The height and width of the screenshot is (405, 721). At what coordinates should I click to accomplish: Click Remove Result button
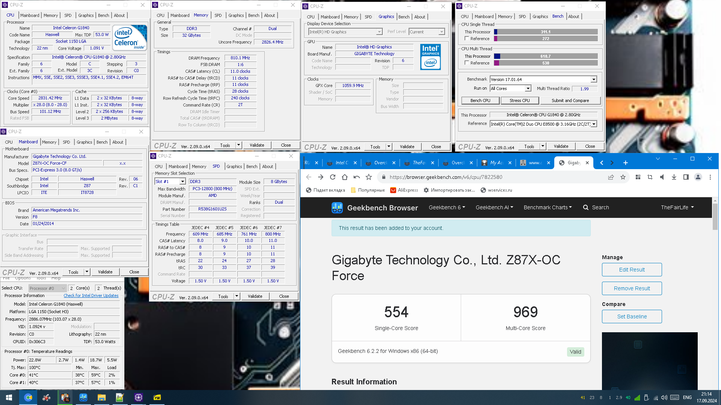[x=632, y=288]
